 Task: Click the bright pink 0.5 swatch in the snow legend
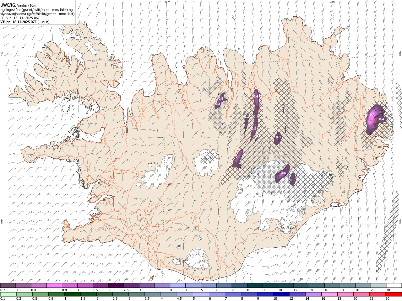54,286
